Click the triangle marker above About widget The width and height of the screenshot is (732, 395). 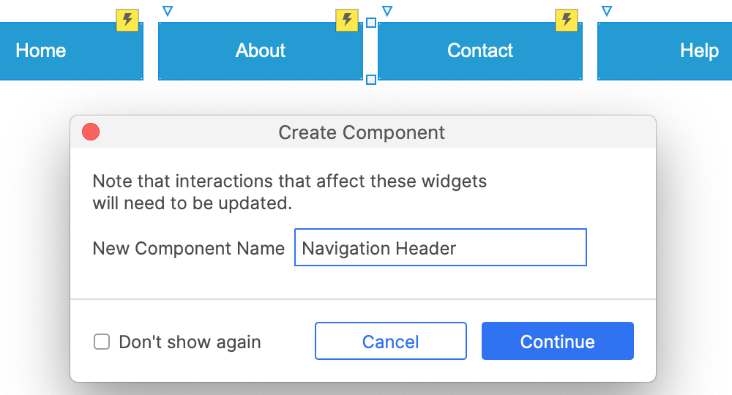168,11
